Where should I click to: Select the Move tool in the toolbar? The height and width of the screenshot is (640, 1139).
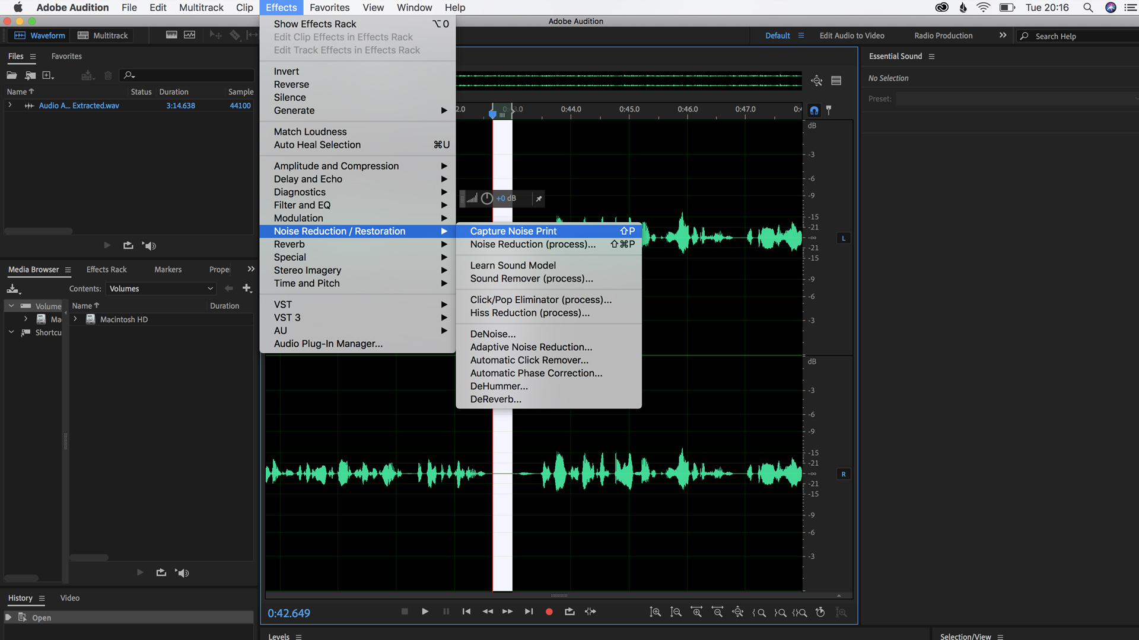coord(215,34)
